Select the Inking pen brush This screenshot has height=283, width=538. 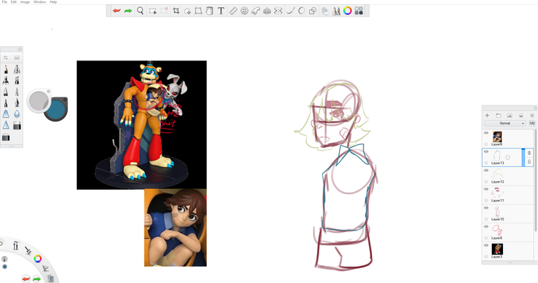pyautogui.click(x=17, y=102)
